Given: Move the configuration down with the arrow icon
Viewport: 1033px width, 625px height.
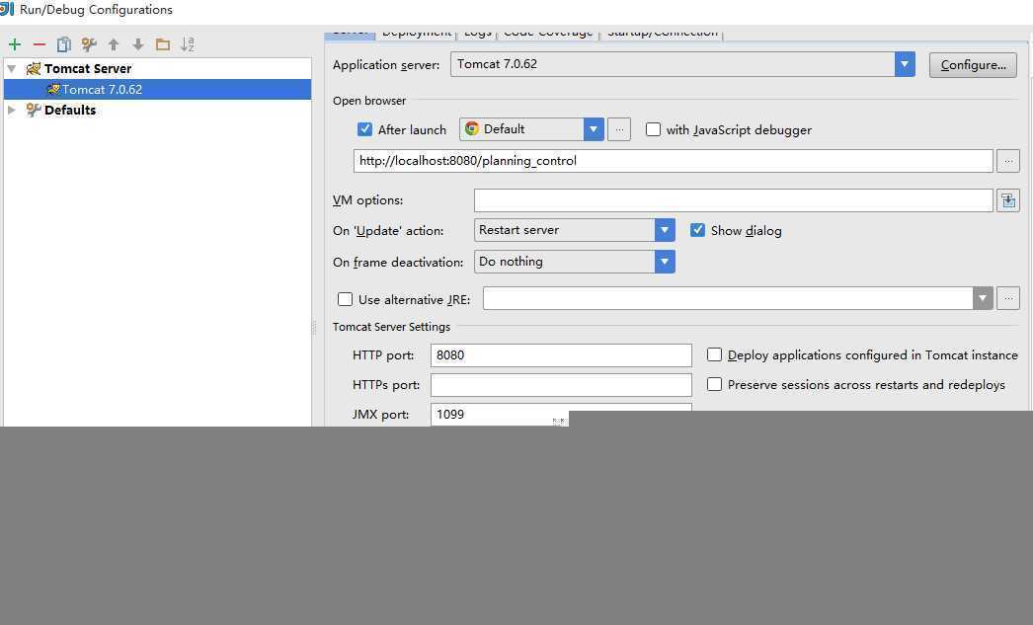Looking at the screenshot, I should 137,44.
